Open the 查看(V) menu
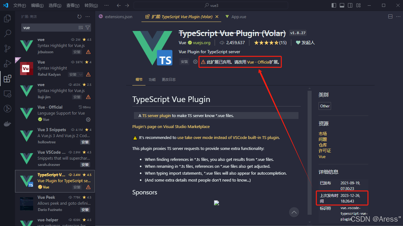Screen dimensions: 403x226 point(73,5)
